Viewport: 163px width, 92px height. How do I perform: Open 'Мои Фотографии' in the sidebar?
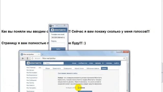coord(32,73)
